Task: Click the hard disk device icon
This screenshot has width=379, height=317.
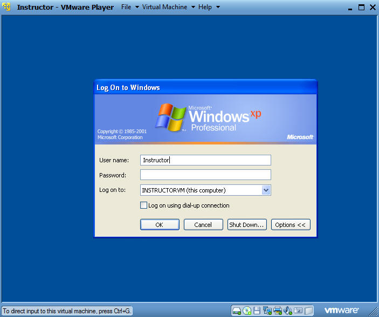Action: 237,311
